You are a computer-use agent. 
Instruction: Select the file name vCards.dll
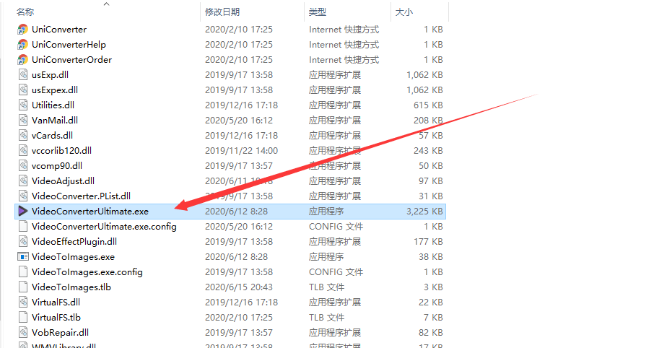(x=52, y=136)
